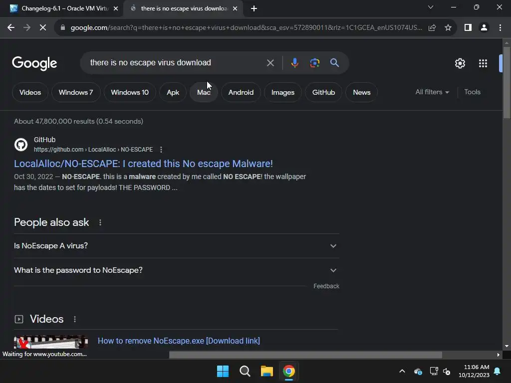This screenshot has height=383, width=511.
Task: Click the Feedback link
Action: 326,286
